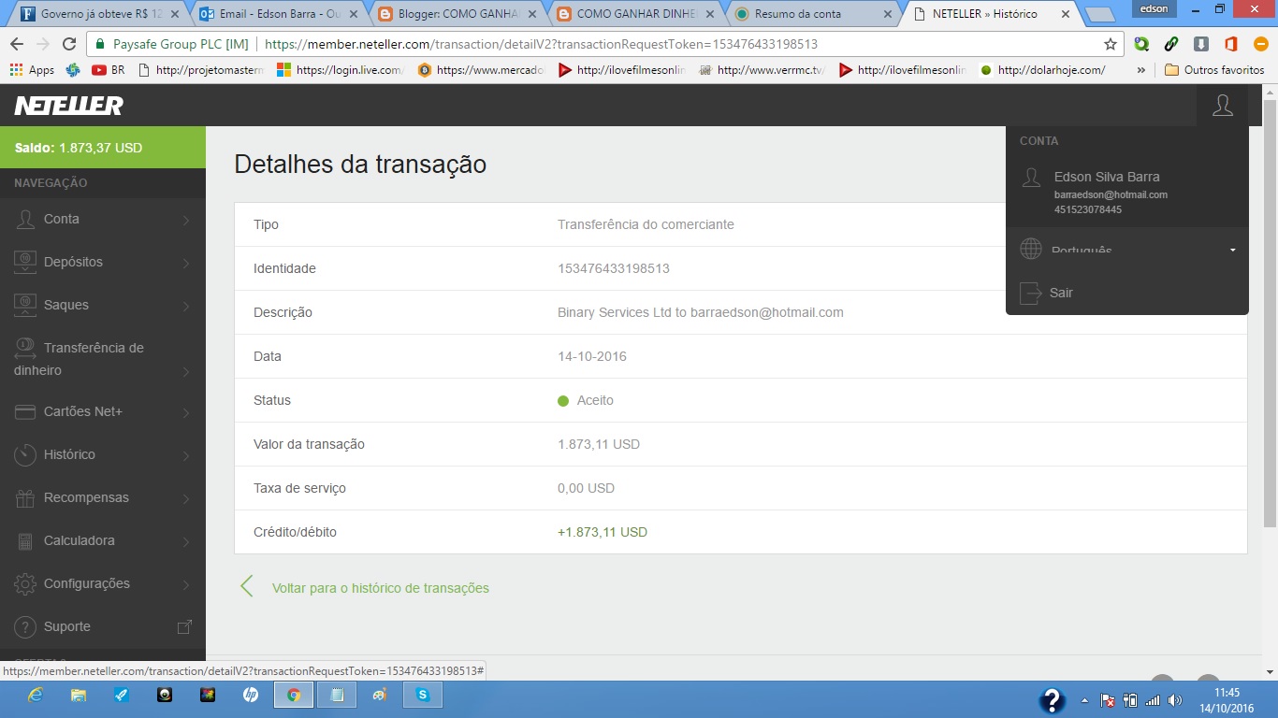Close the NETELLER » Histórico tab

pos(1065,14)
